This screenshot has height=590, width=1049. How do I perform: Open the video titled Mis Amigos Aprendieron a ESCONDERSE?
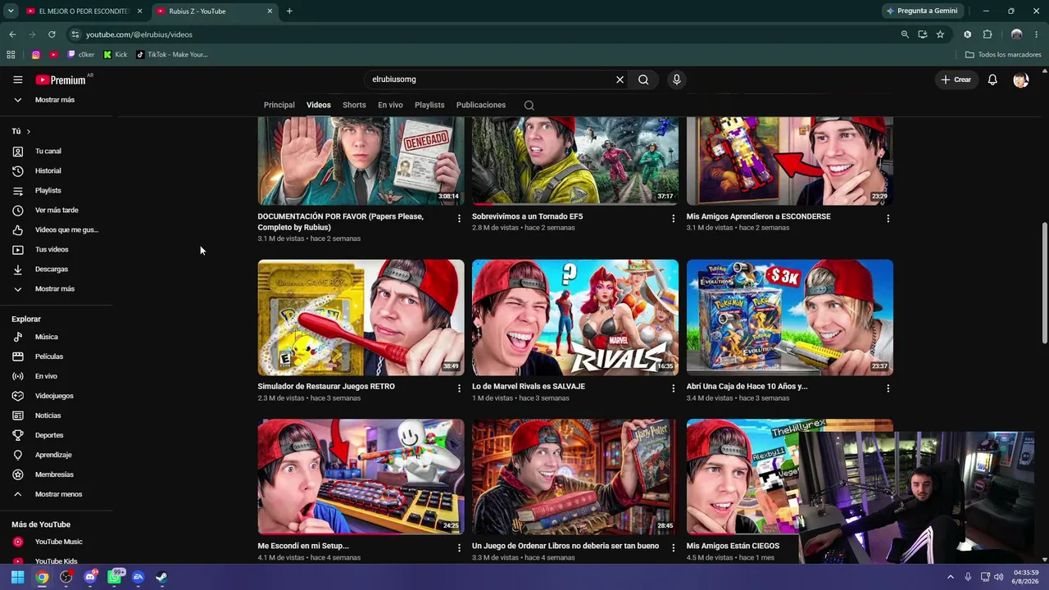(x=758, y=216)
